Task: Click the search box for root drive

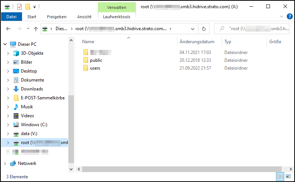Action: (252, 29)
